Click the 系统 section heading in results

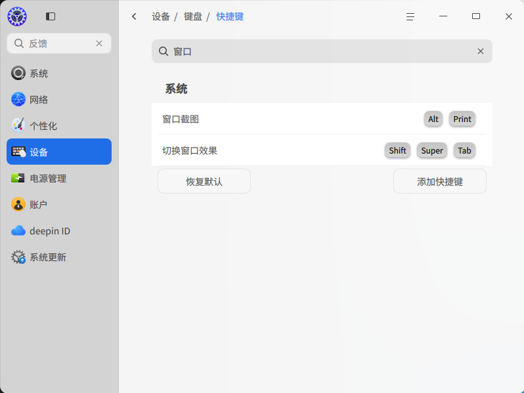(x=176, y=89)
